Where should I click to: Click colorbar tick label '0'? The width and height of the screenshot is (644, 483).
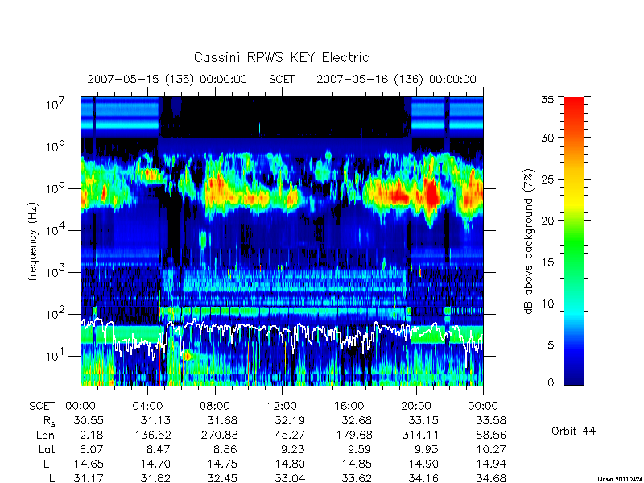point(551,382)
